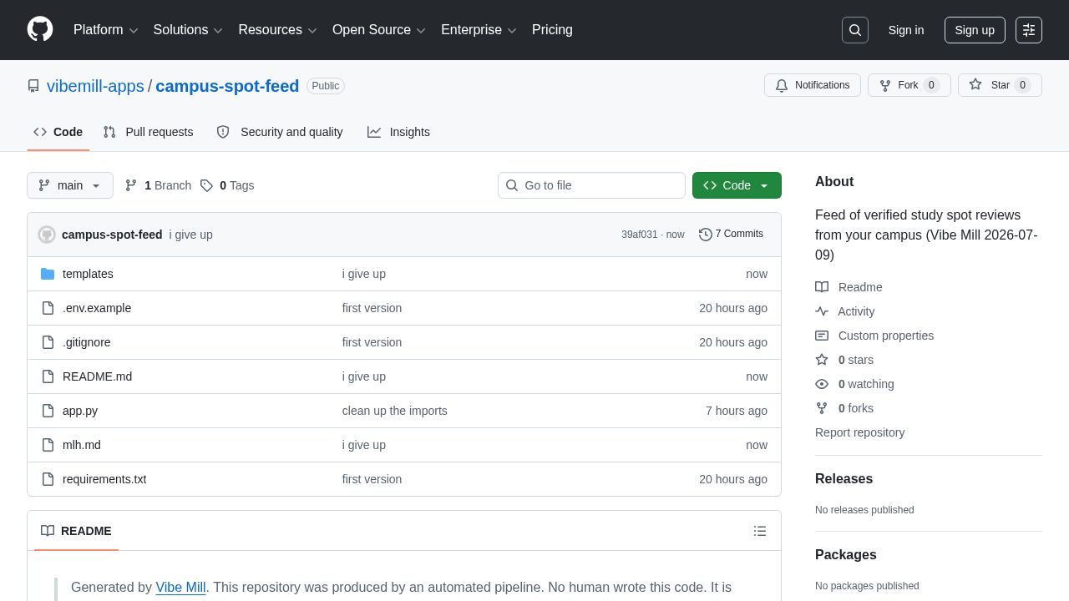The width and height of the screenshot is (1069, 601).
Task: Open the green Code dropdown button
Action: click(x=737, y=185)
